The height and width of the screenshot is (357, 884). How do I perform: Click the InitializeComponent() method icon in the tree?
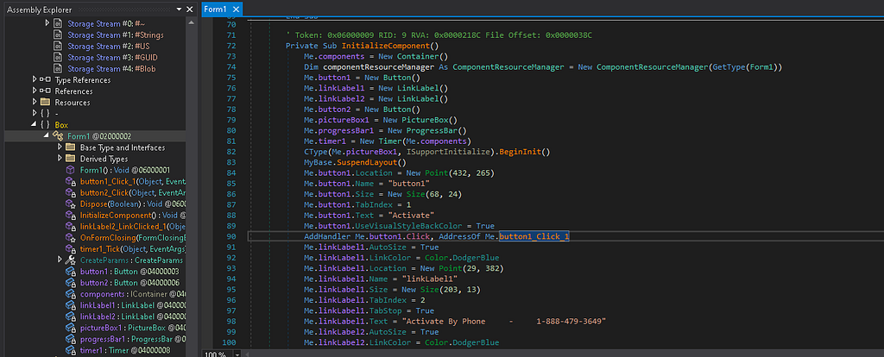(70, 215)
